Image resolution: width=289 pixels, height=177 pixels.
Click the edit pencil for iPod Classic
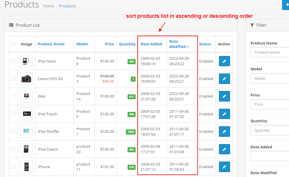click(x=224, y=149)
